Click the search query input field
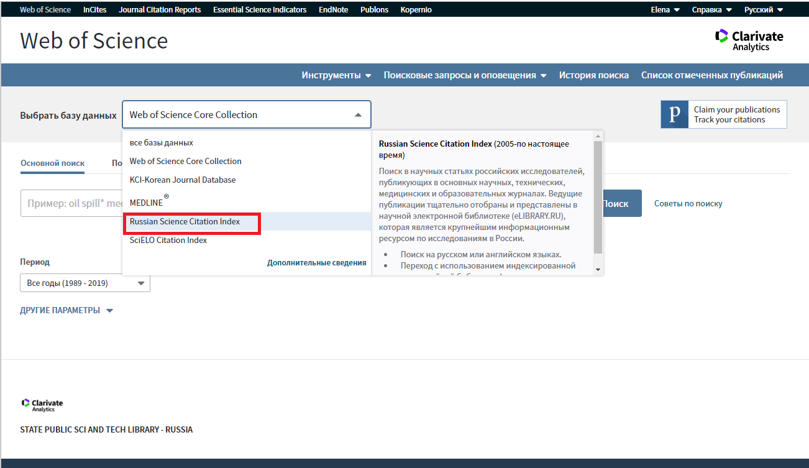Screen dimensions: 809x468 (71, 204)
